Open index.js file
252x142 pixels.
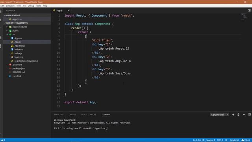point(18,53)
